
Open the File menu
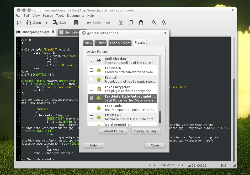[x=18, y=16]
